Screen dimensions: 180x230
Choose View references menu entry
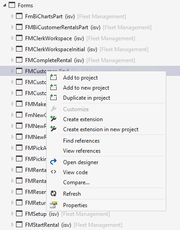click(x=82, y=151)
